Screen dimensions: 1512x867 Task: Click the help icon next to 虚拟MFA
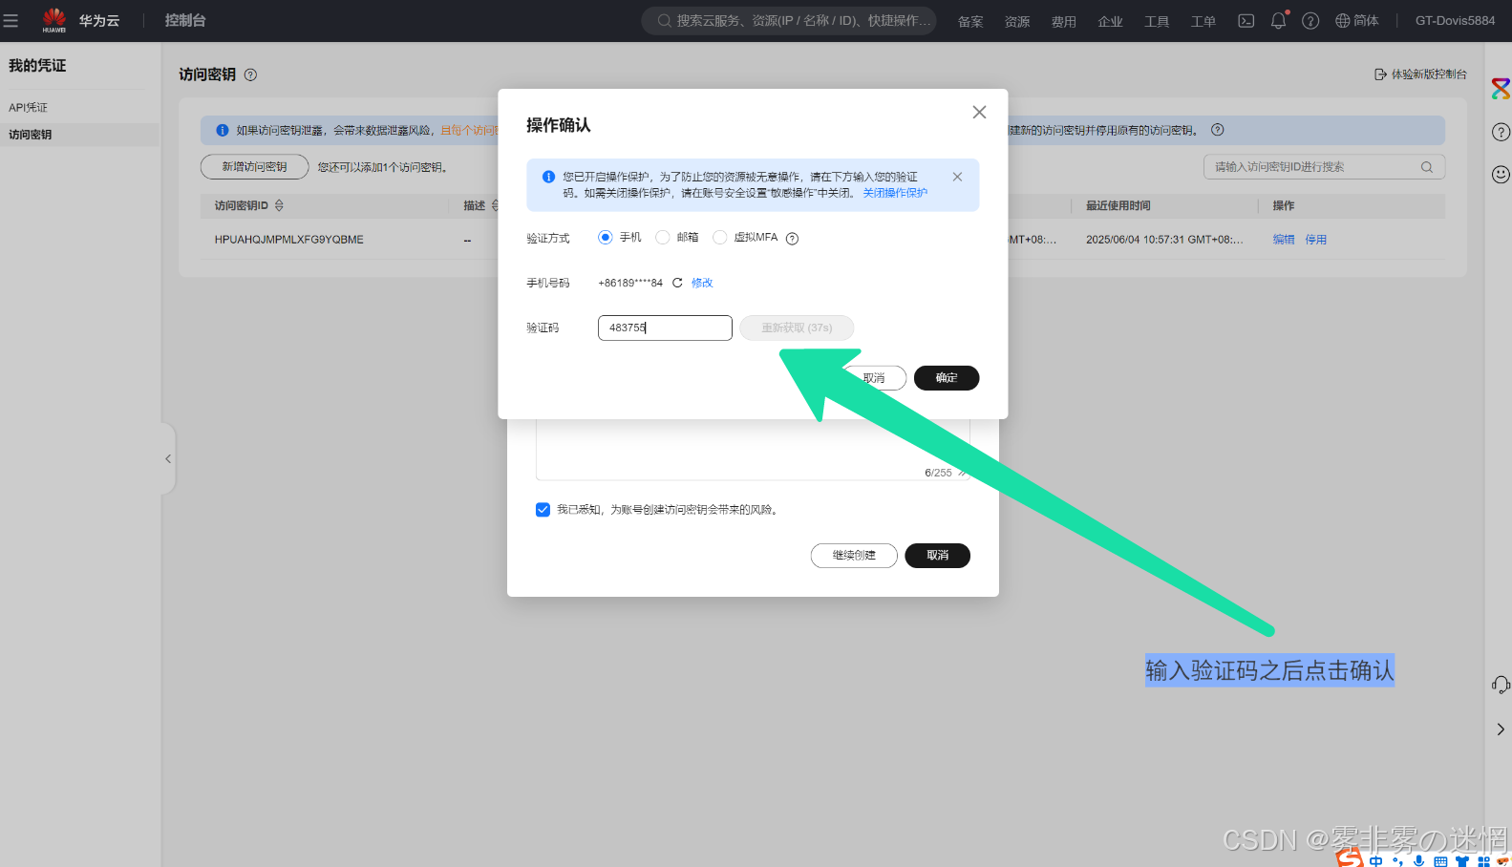(x=792, y=239)
